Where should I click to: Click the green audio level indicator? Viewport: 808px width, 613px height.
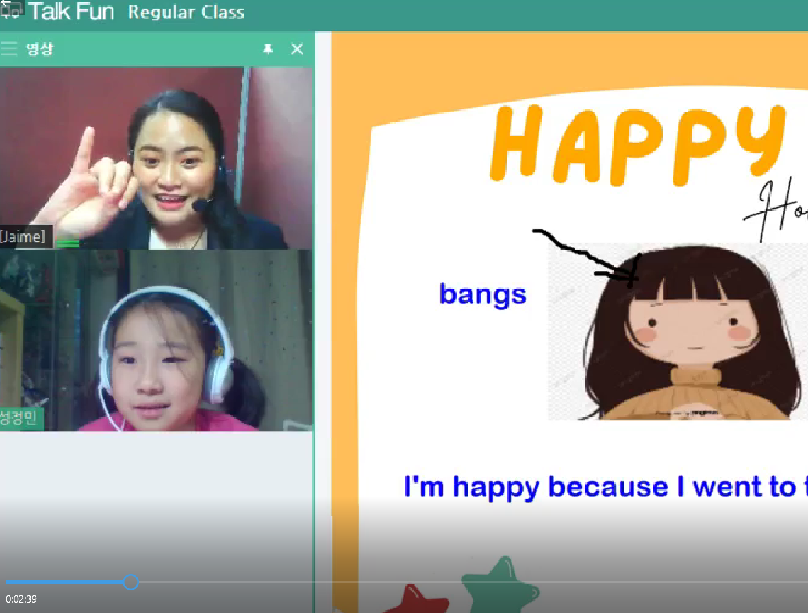68,243
